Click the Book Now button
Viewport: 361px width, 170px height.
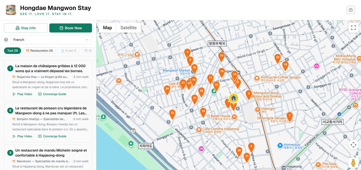(x=71, y=28)
